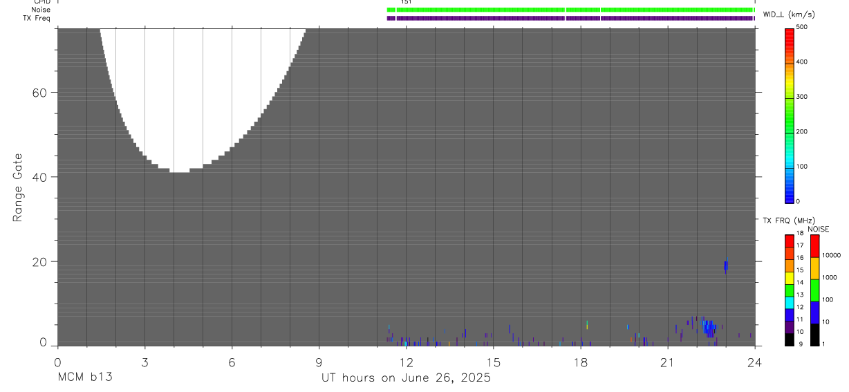This screenshot has width=849, height=392.
Task: Click the "1000" value on the NOISE scale
Action: (x=830, y=277)
